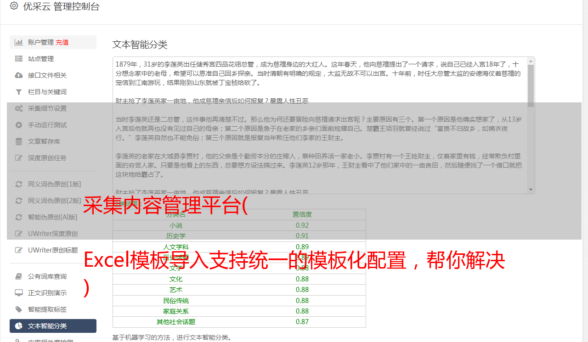
Task: Click the 0.87 confidence value
Action: pos(302,322)
